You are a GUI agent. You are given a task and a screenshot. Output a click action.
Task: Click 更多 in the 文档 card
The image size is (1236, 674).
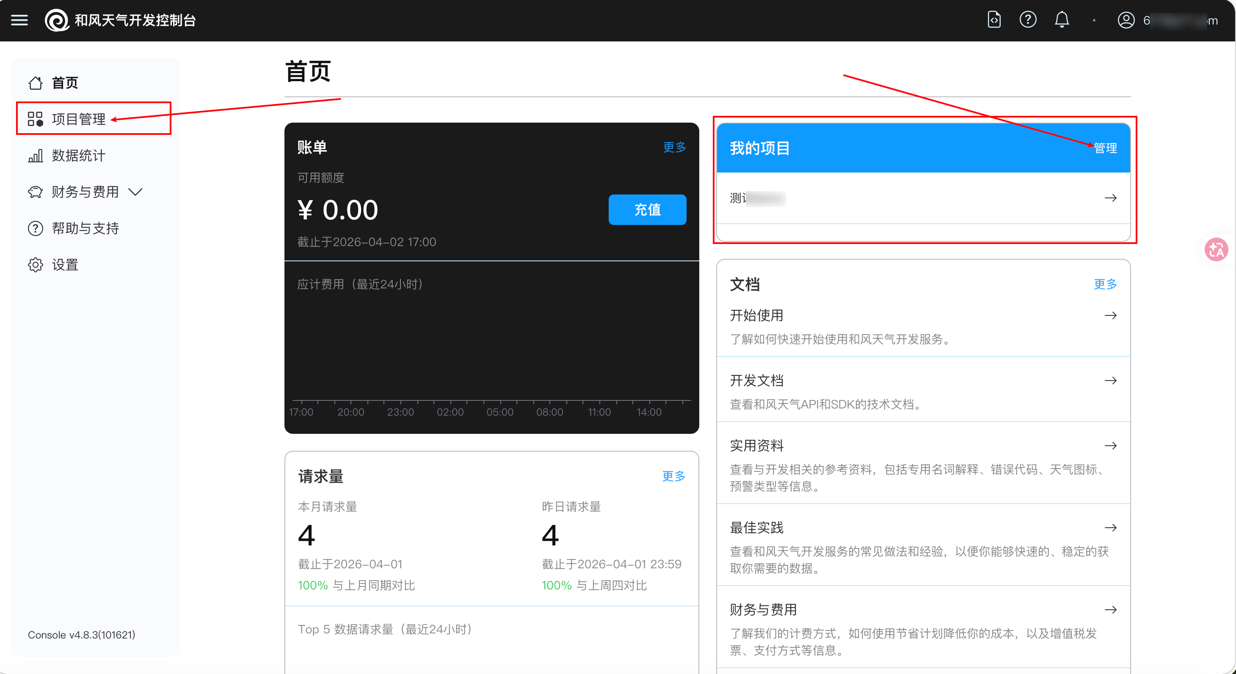coord(1106,284)
